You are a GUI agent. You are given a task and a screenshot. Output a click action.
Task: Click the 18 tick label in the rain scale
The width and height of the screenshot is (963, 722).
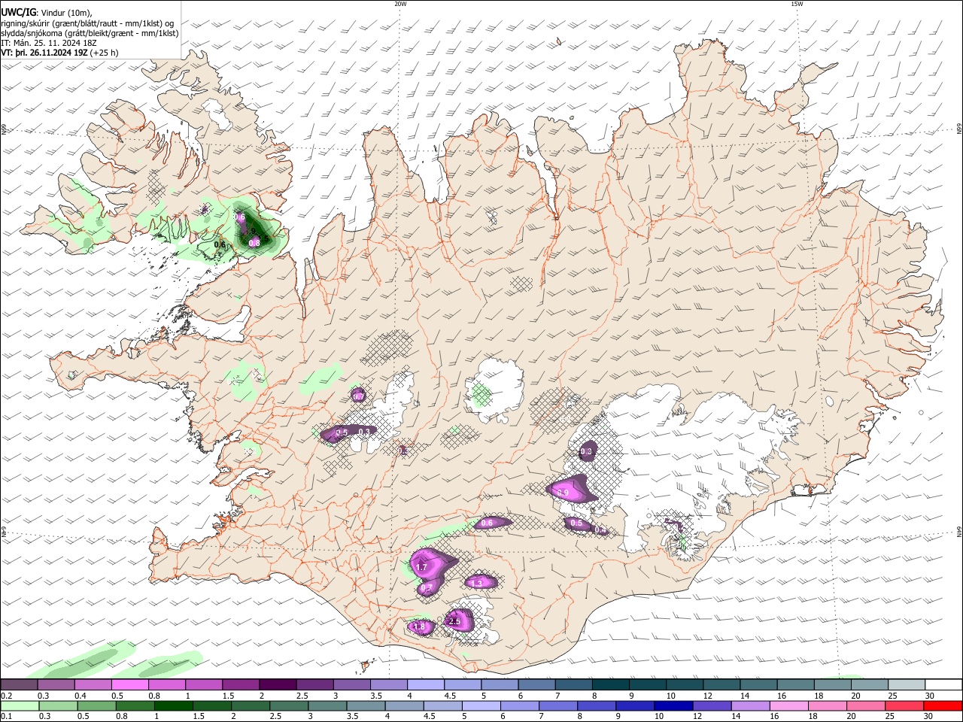coord(812,717)
